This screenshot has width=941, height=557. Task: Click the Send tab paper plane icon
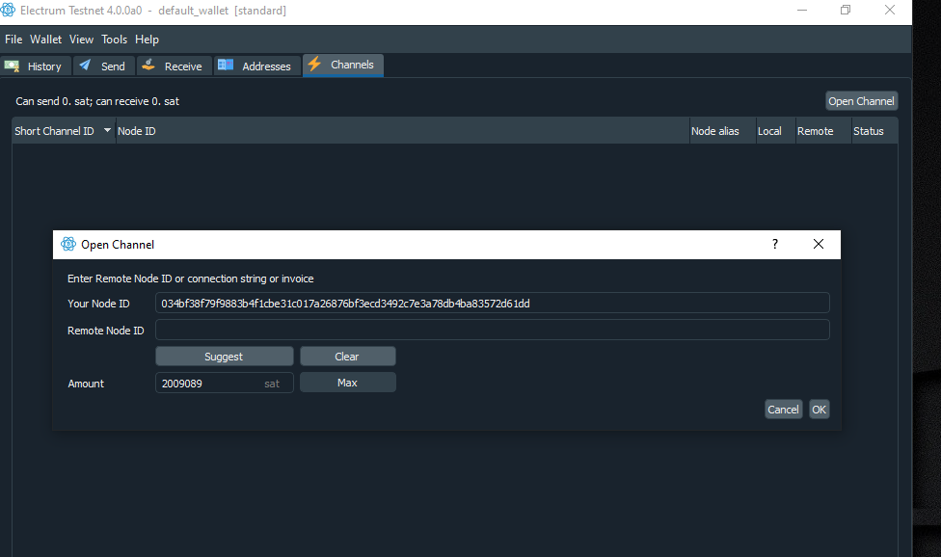pos(85,65)
